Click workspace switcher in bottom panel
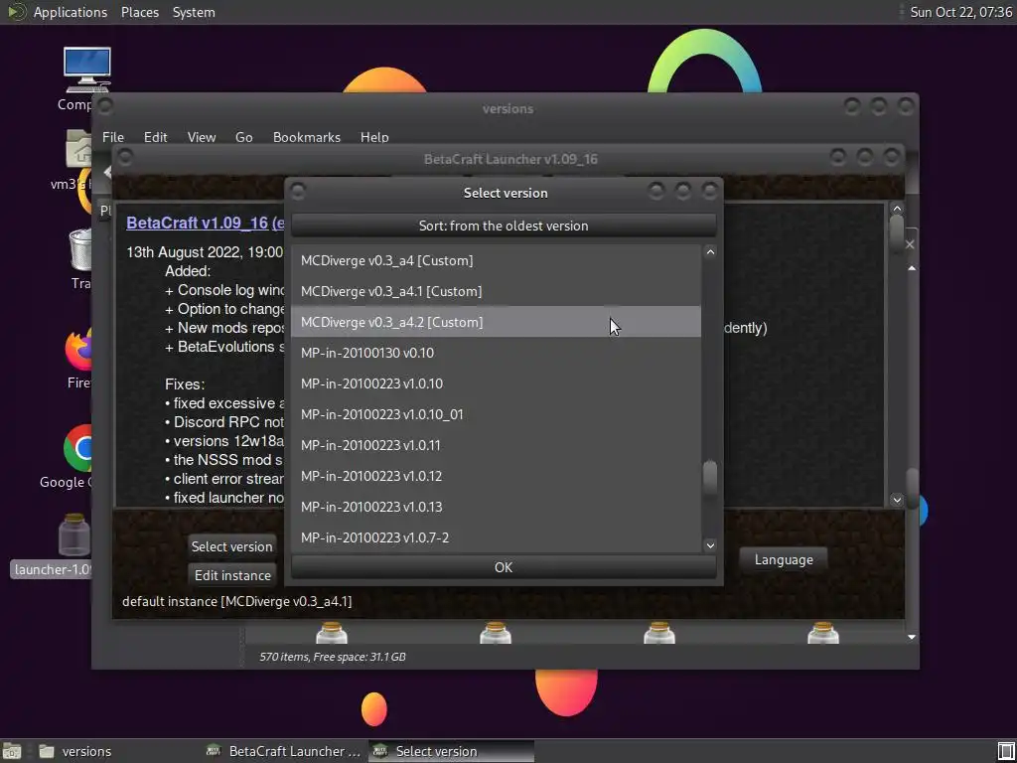1017x763 pixels. [1006, 751]
